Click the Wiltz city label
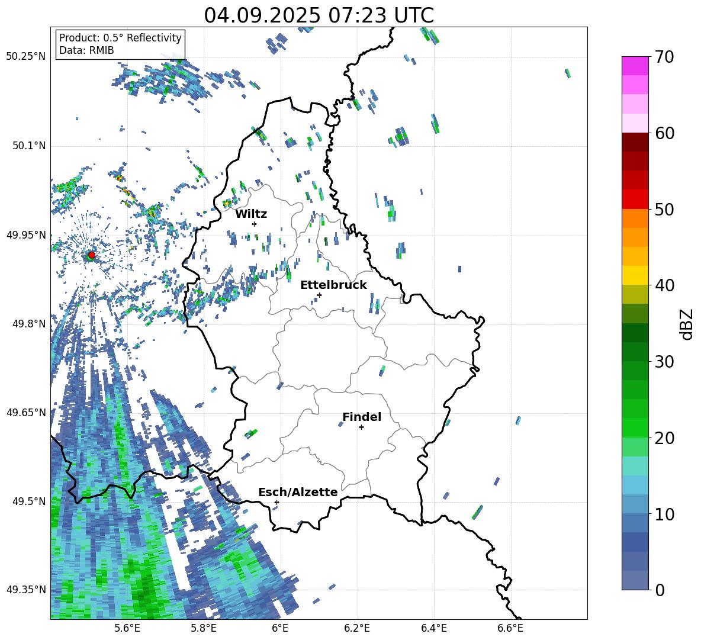Image resolution: width=701 pixels, height=640 pixels. tap(251, 214)
